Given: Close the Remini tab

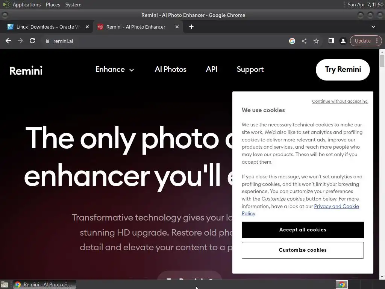Looking at the screenshot, I should pos(177,27).
